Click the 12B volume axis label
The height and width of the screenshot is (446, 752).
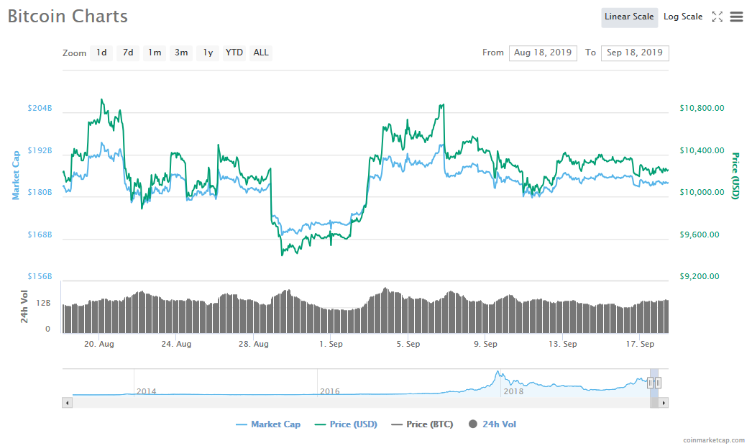[x=43, y=303]
